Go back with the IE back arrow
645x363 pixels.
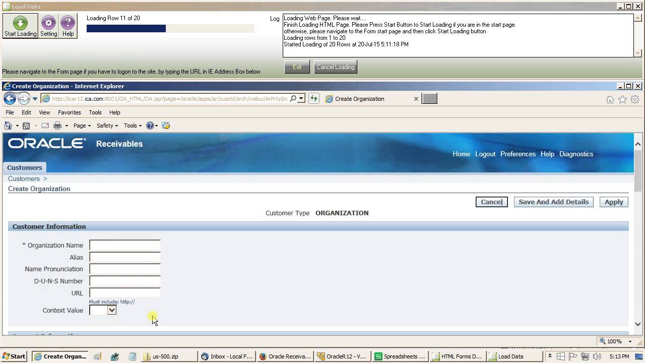click(x=10, y=99)
